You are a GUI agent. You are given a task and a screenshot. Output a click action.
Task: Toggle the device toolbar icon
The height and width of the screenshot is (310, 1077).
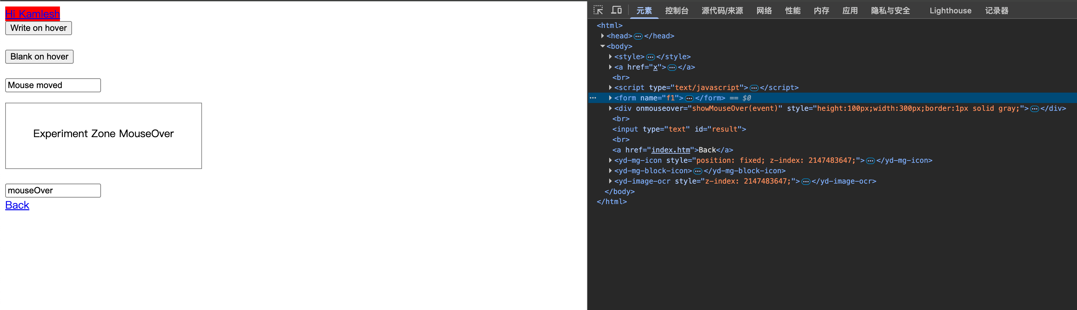[x=616, y=10]
